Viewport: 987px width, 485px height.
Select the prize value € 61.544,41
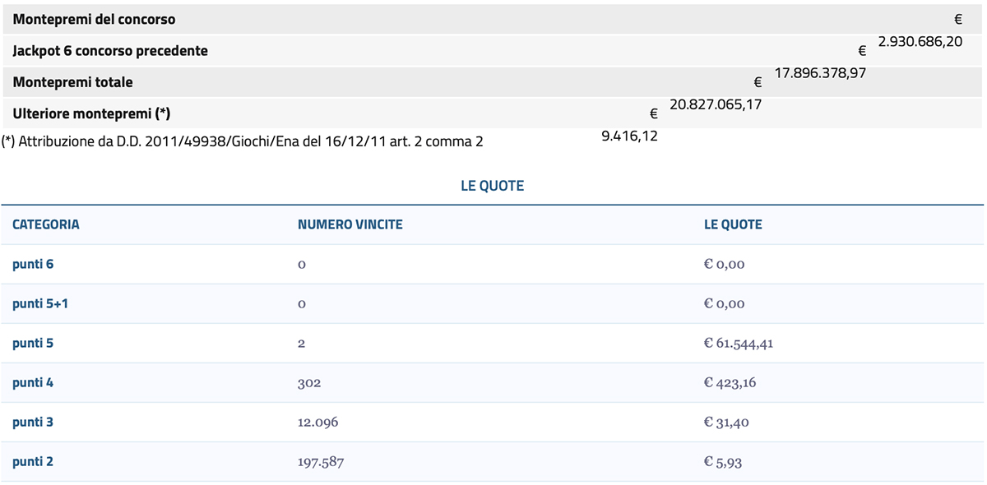pyautogui.click(x=739, y=343)
